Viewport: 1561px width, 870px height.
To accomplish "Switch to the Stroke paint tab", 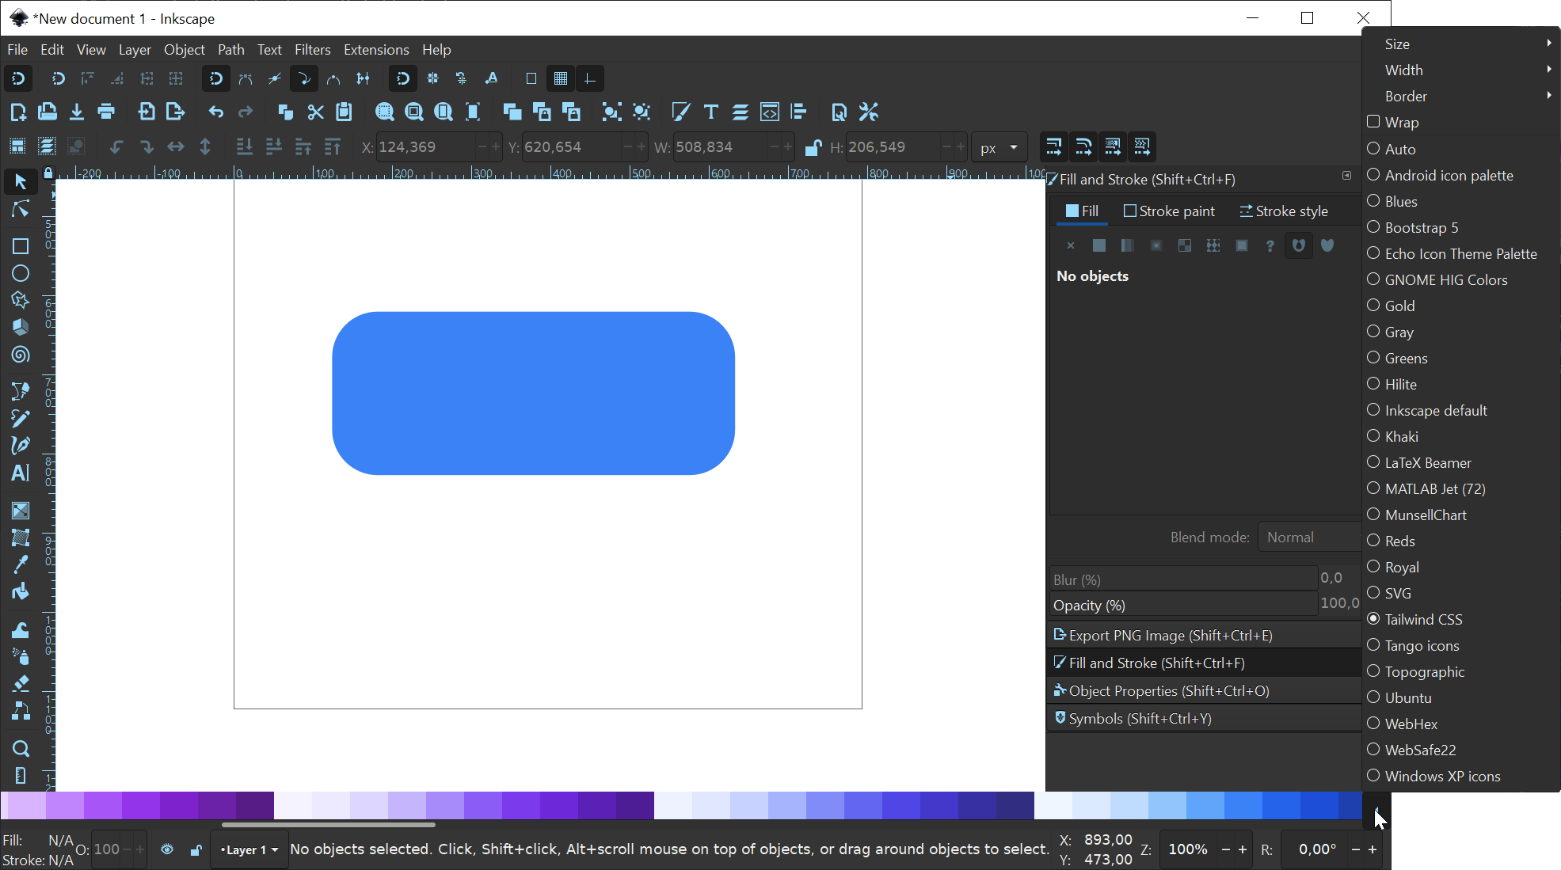I will 1169,211.
